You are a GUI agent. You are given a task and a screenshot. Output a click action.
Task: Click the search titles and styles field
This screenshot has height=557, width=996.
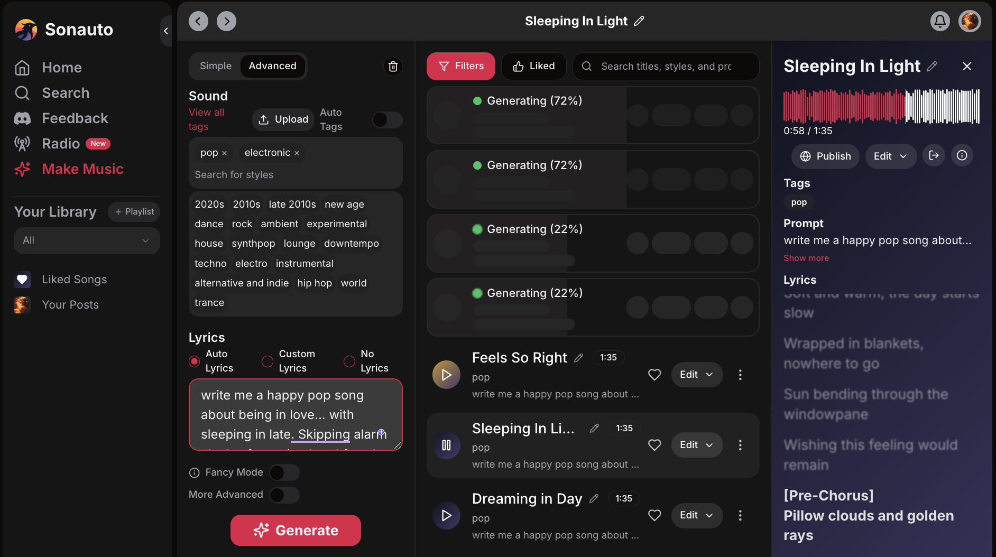point(666,66)
